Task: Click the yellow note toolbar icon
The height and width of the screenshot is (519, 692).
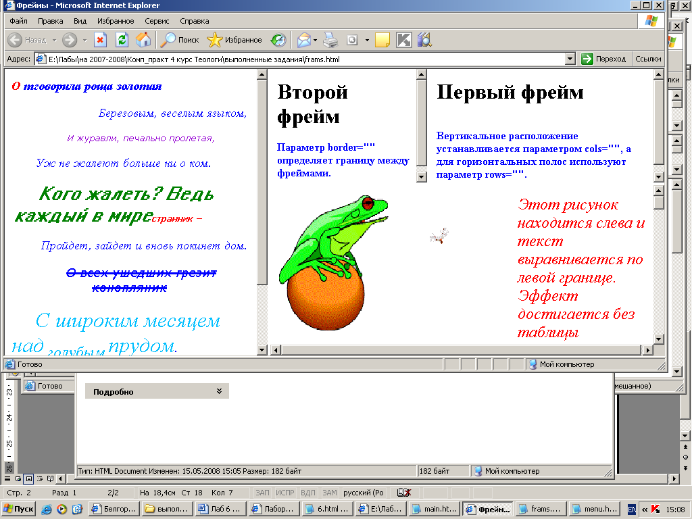Action: pos(382,40)
